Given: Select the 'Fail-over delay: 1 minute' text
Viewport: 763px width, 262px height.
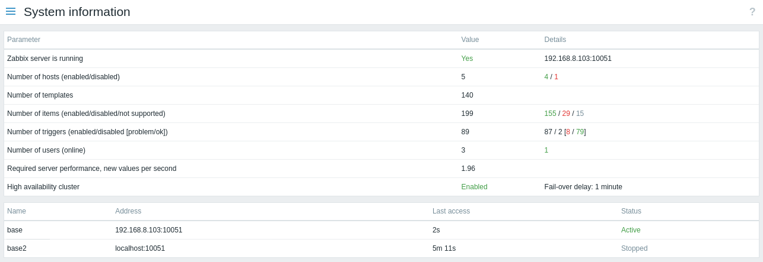Looking at the screenshot, I should pyautogui.click(x=583, y=187).
